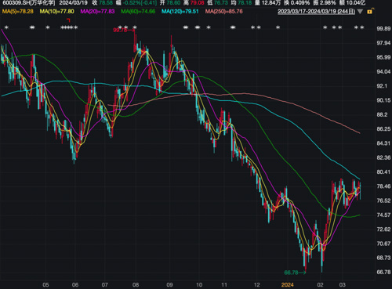
Task: Click the closing price 78.58 value
Action: (x=106, y=3)
